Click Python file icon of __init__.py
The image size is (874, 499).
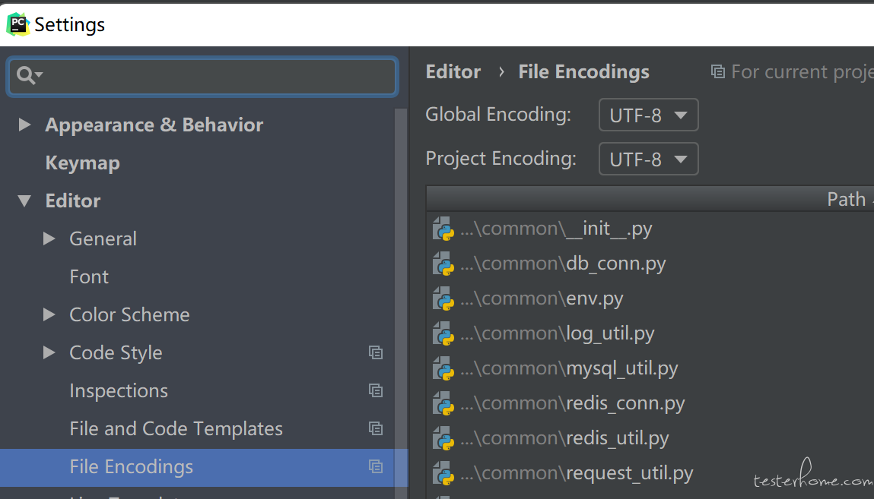coord(443,229)
